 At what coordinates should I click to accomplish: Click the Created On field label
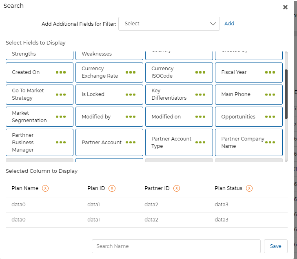pyautogui.click(x=26, y=72)
